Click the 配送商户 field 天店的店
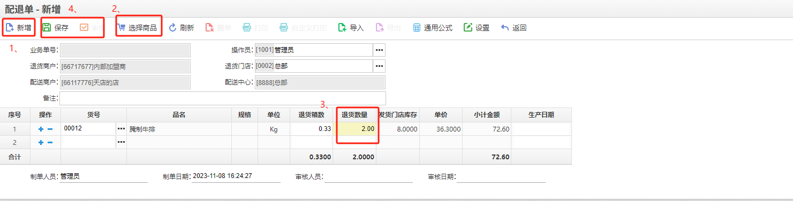Screen dimensions: 793x201 click(x=125, y=82)
